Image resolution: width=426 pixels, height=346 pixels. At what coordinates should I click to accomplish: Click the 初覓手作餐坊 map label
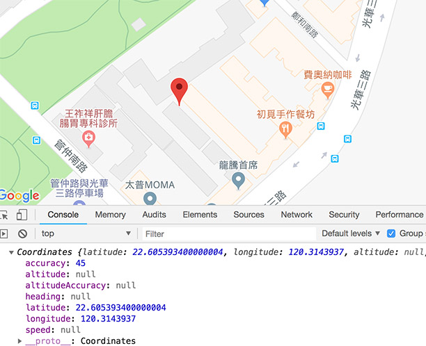tap(285, 114)
